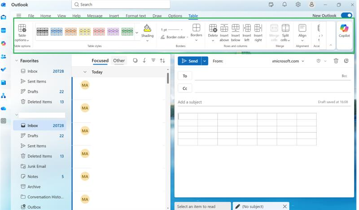The height and width of the screenshot is (210, 359).
Task: Open More apps grid in app bar
Action: pyautogui.click(x=4, y=121)
